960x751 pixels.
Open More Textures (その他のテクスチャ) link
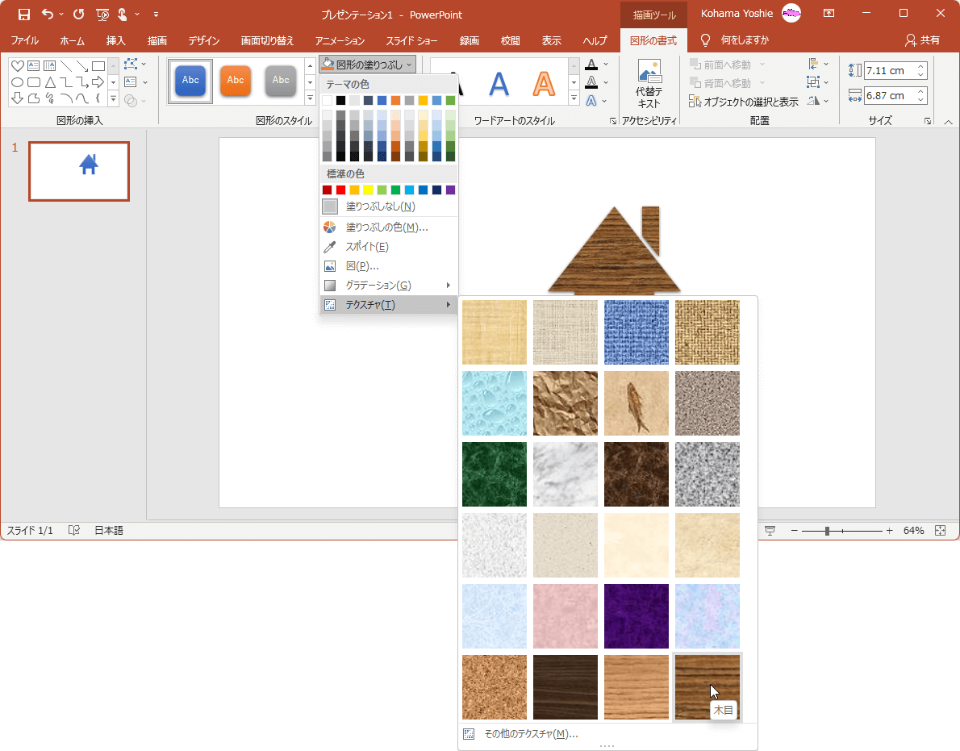pyautogui.click(x=530, y=734)
